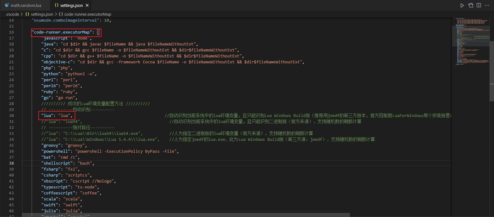Viewport: 494px width, 217px height.
Task: Select the settings.json editor tab
Action: coord(71,6)
